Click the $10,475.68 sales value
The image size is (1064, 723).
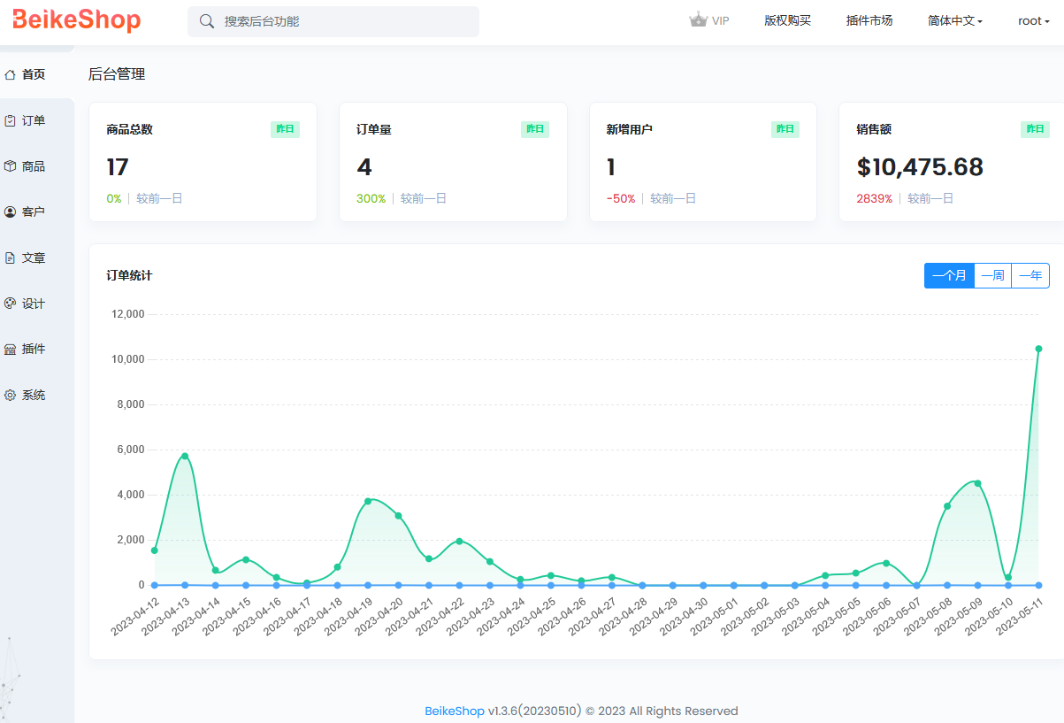[920, 167]
